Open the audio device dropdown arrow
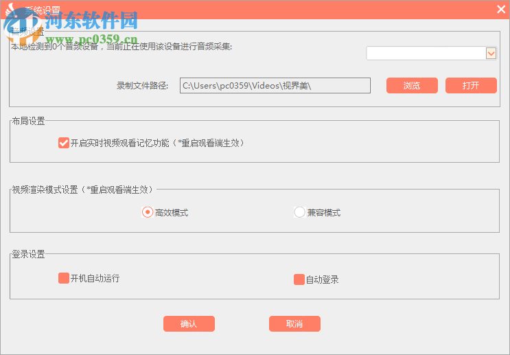The image size is (510, 355). (x=491, y=53)
